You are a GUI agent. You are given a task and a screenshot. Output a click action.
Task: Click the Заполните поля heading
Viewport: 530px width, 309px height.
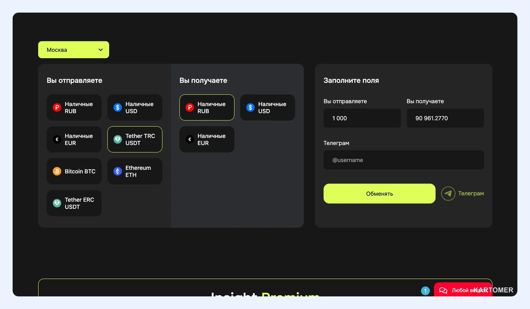pos(351,81)
